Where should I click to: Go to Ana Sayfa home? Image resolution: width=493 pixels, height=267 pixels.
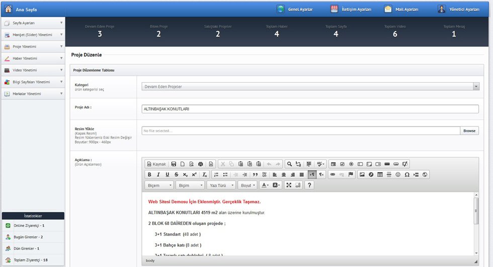(x=21, y=9)
